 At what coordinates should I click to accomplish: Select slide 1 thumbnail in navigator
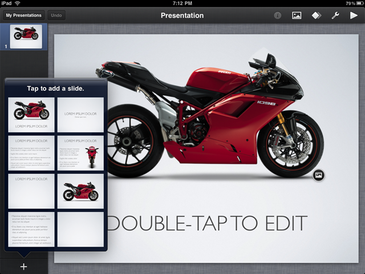point(26,37)
